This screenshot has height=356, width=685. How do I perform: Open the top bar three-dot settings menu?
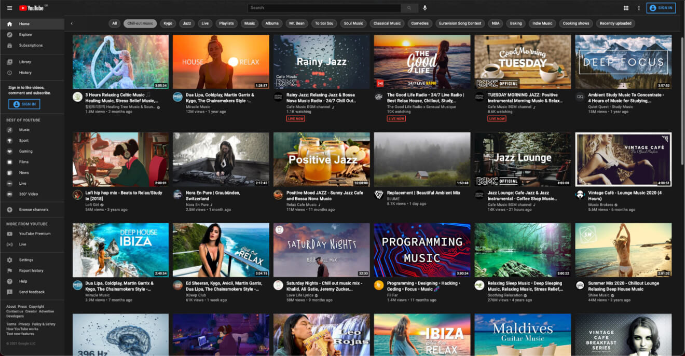click(x=639, y=8)
